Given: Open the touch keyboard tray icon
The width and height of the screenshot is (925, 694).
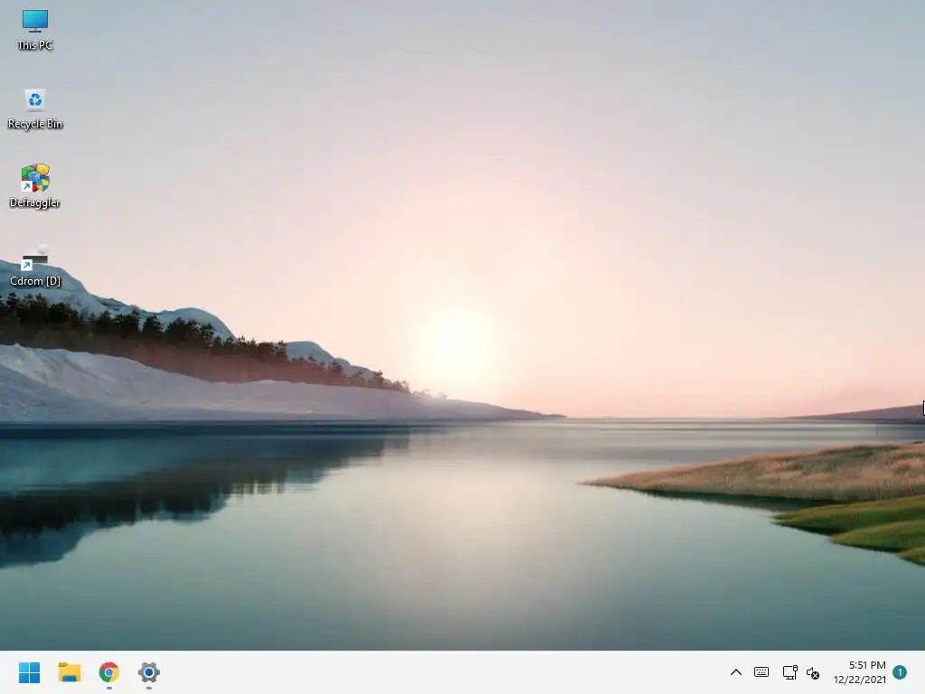Looking at the screenshot, I should point(761,672).
